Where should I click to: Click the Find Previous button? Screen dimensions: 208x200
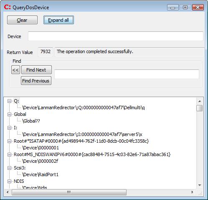tap(36, 81)
